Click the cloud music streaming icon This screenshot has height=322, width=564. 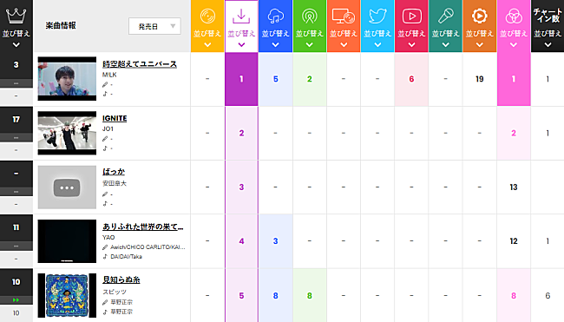click(x=276, y=16)
